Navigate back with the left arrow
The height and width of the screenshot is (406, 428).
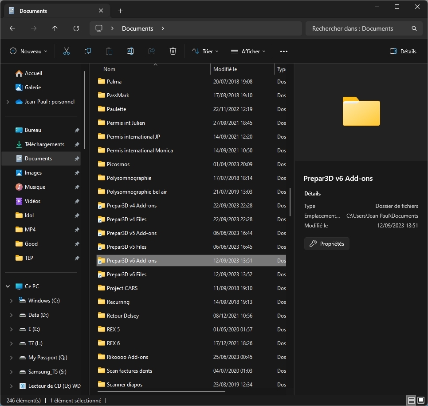pyautogui.click(x=12, y=28)
